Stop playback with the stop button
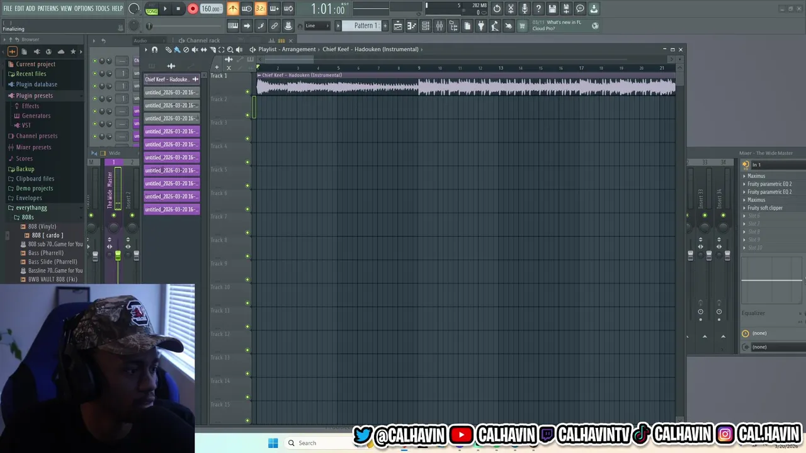 coord(178,9)
